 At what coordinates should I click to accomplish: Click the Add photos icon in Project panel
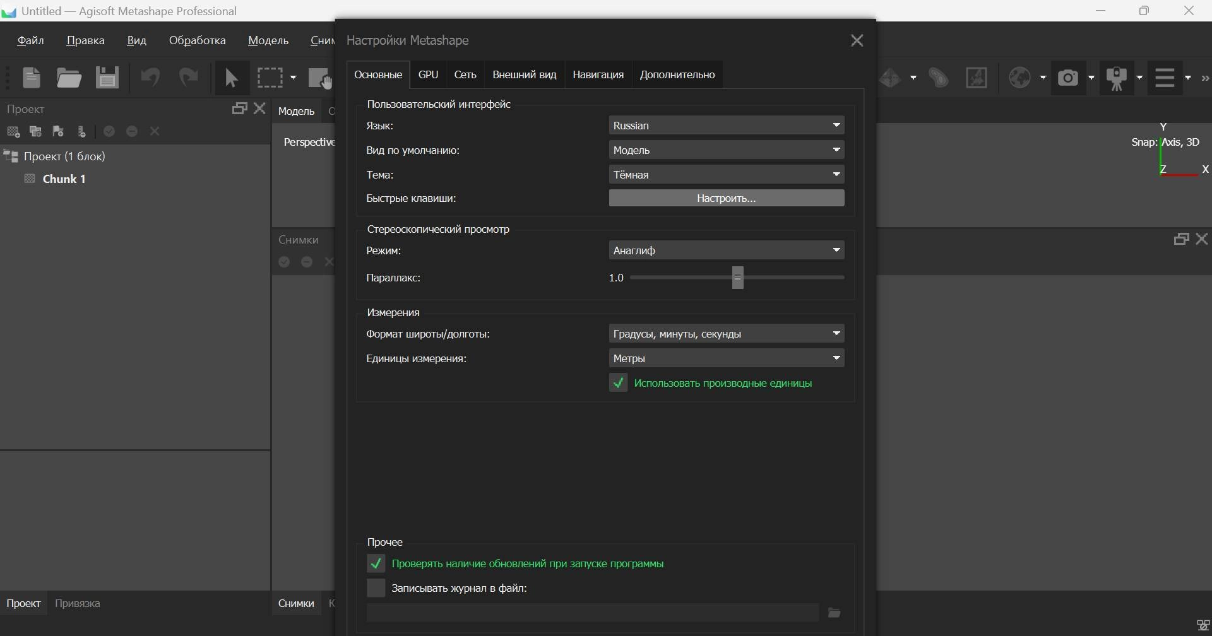[x=36, y=131]
